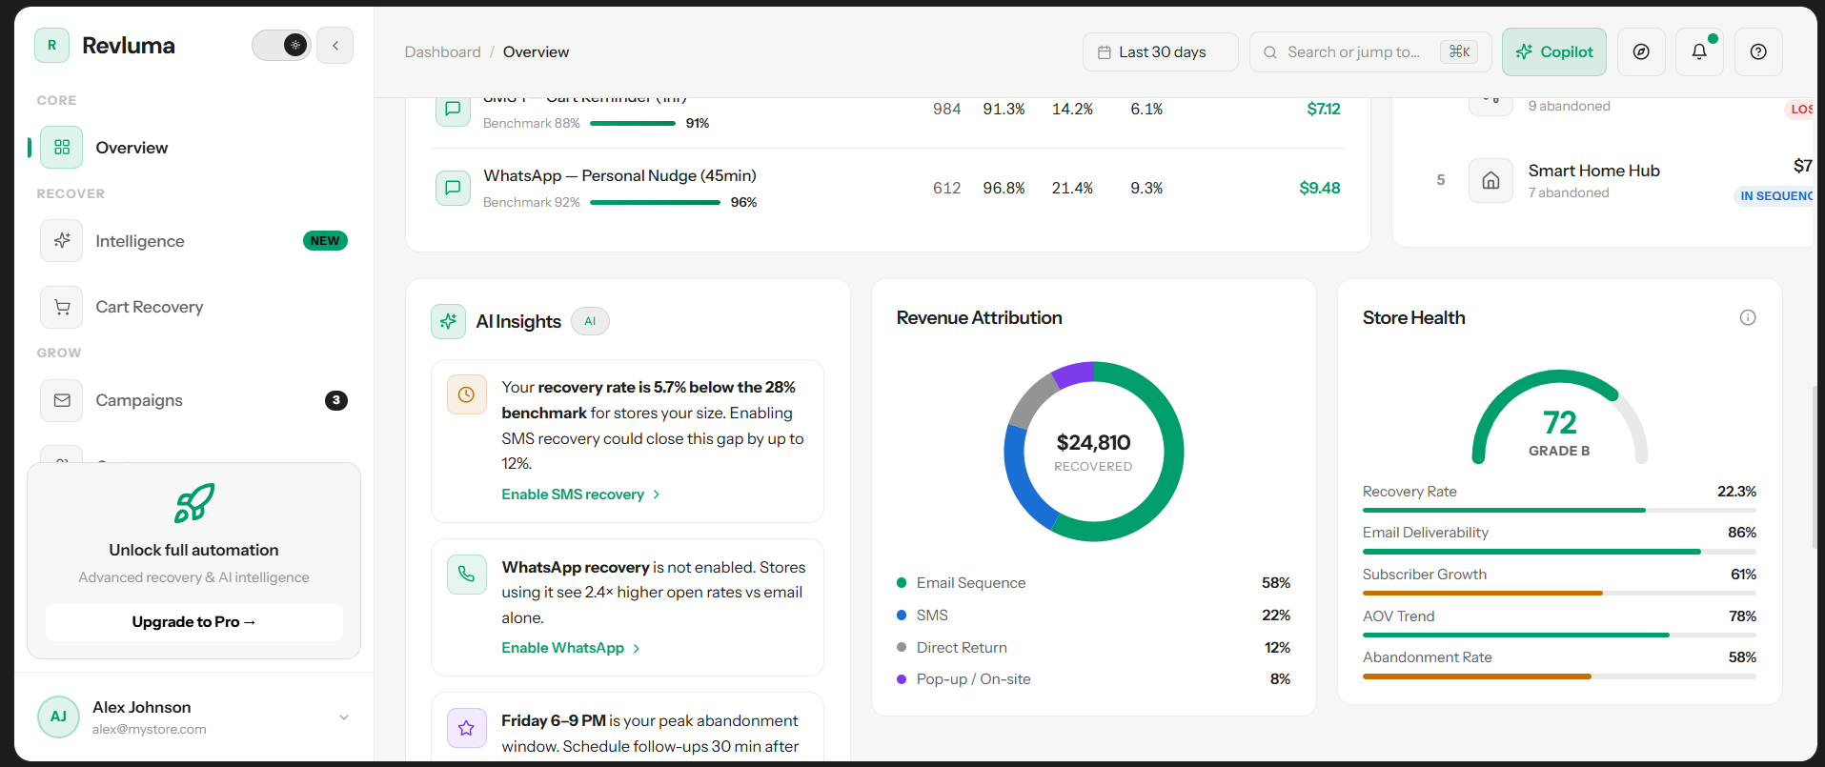The height and width of the screenshot is (767, 1825).
Task: Select the Smart Home Hub product
Action: 1615,180
